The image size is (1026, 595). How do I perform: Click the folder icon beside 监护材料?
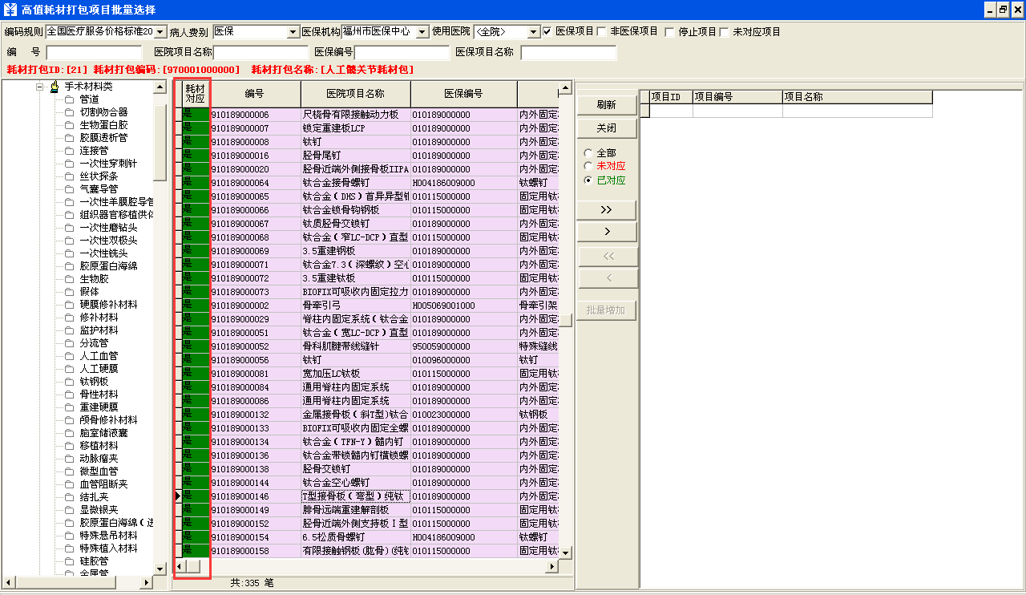point(69,330)
